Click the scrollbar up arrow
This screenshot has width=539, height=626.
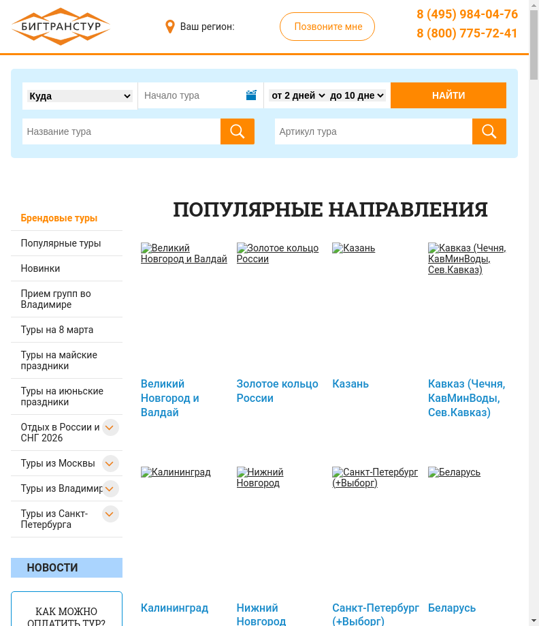tap(534, 5)
